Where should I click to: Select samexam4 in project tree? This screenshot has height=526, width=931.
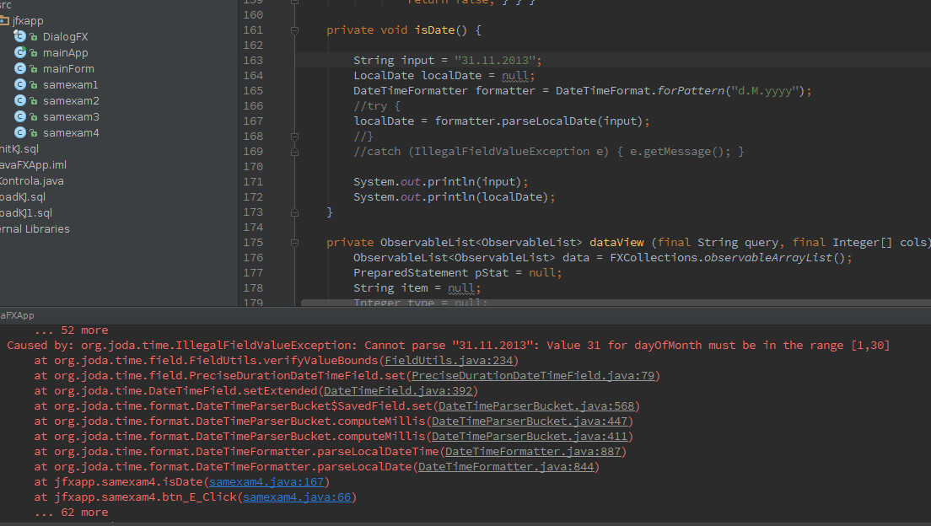71,132
